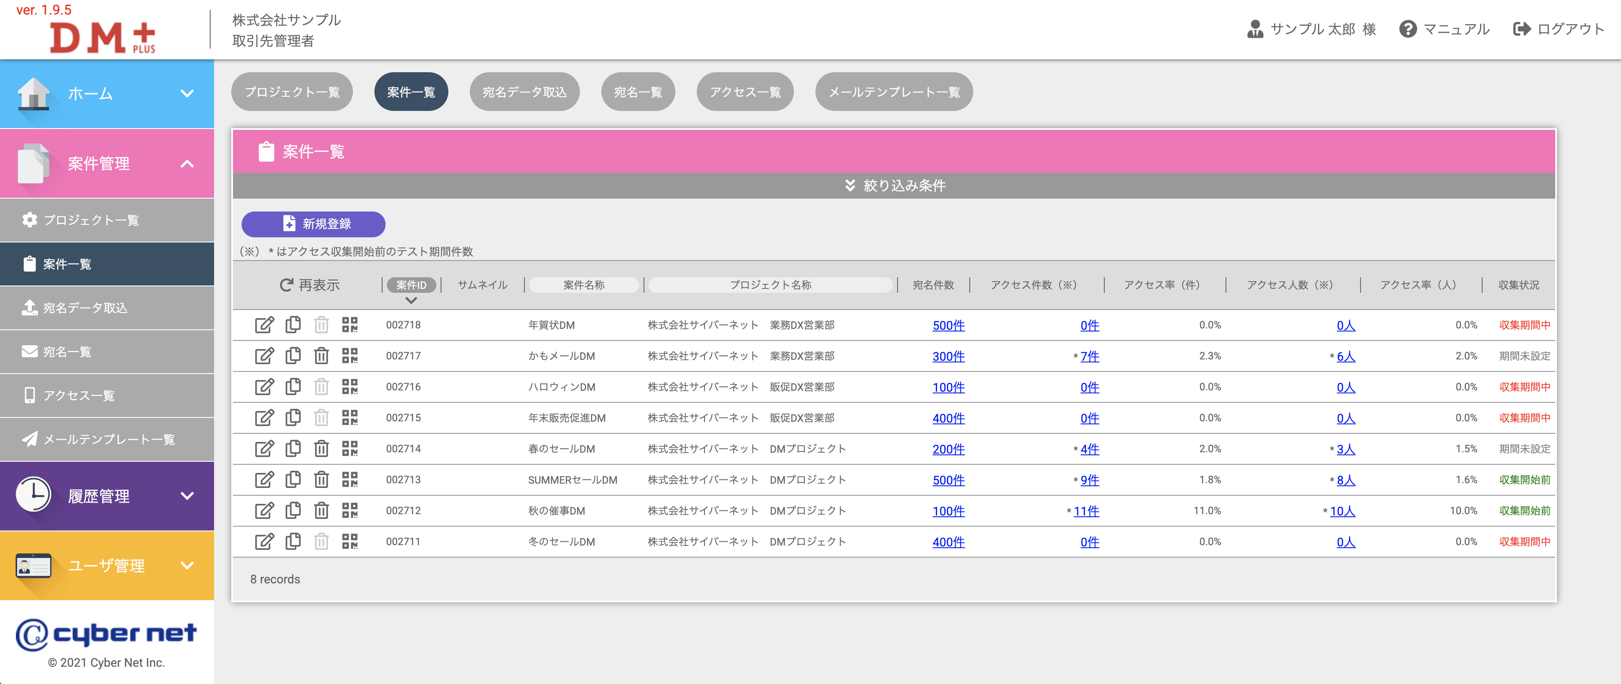Open the 宛名データ取込 top tab
The image size is (1621, 684).
524,92
